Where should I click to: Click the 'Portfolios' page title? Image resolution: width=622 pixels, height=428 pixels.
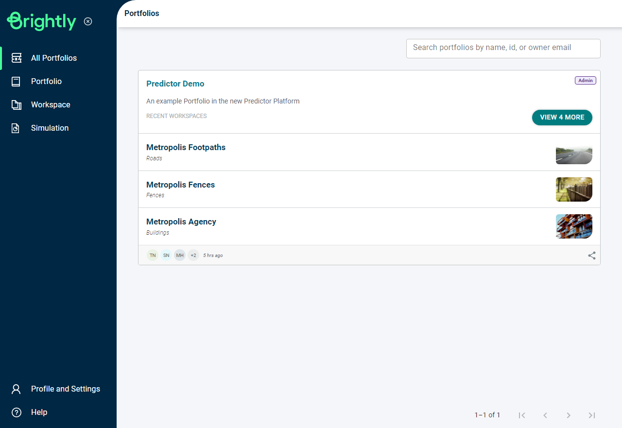click(x=142, y=13)
